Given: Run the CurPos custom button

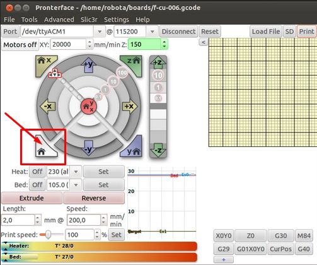Looking at the screenshot, I should [280, 249].
